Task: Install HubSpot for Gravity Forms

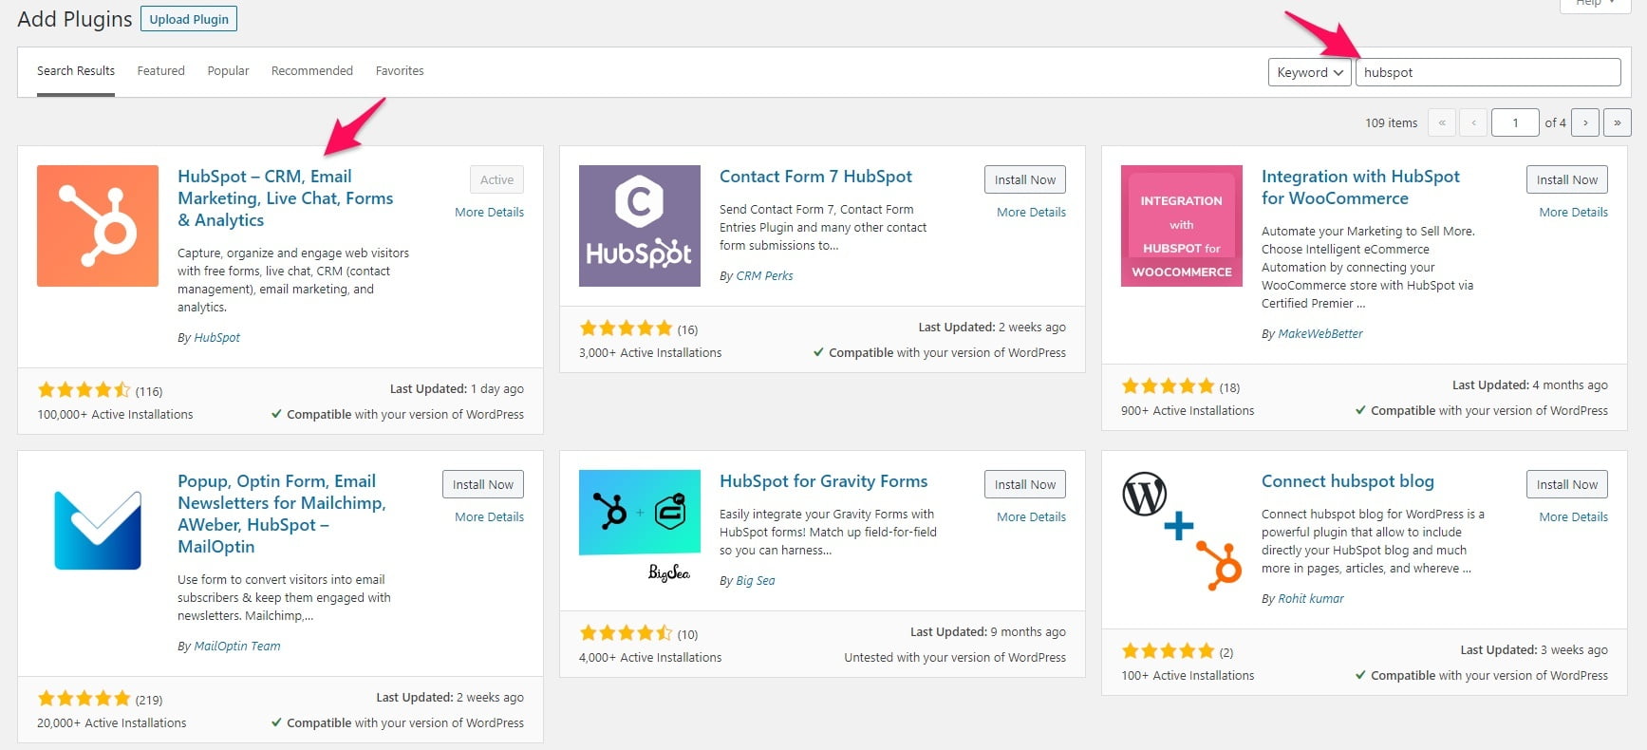Action: tap(1025, 484)
